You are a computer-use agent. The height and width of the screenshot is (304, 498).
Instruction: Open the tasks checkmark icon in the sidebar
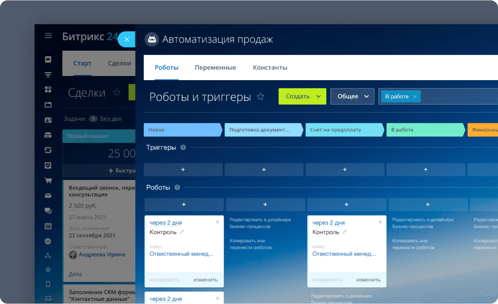pyautogui.click(x=48, y=165)
